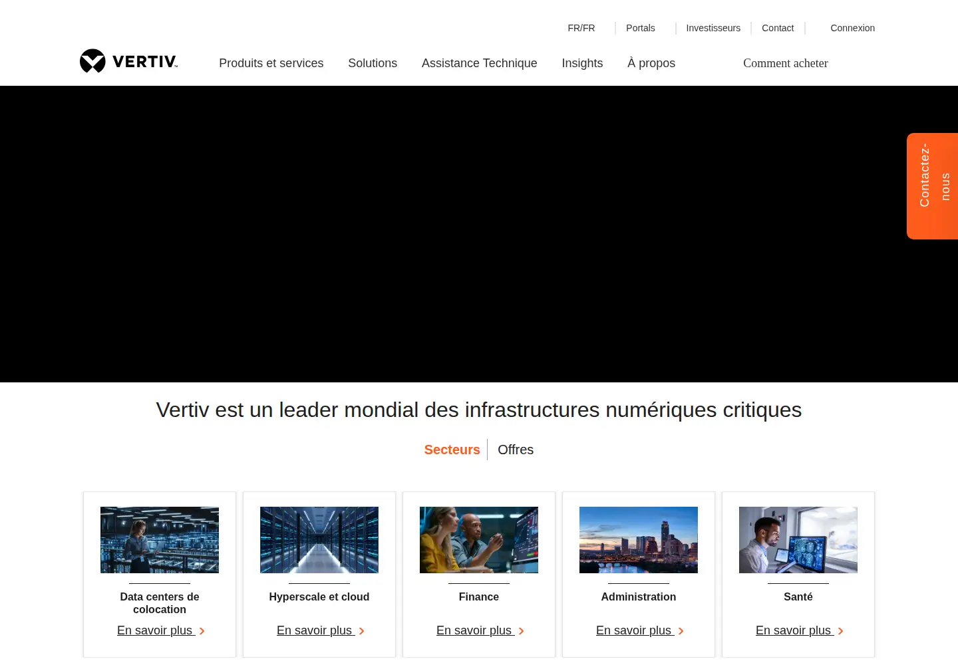
Task: Click the Data centers de colocation title
Action: (x=160, y=603)
